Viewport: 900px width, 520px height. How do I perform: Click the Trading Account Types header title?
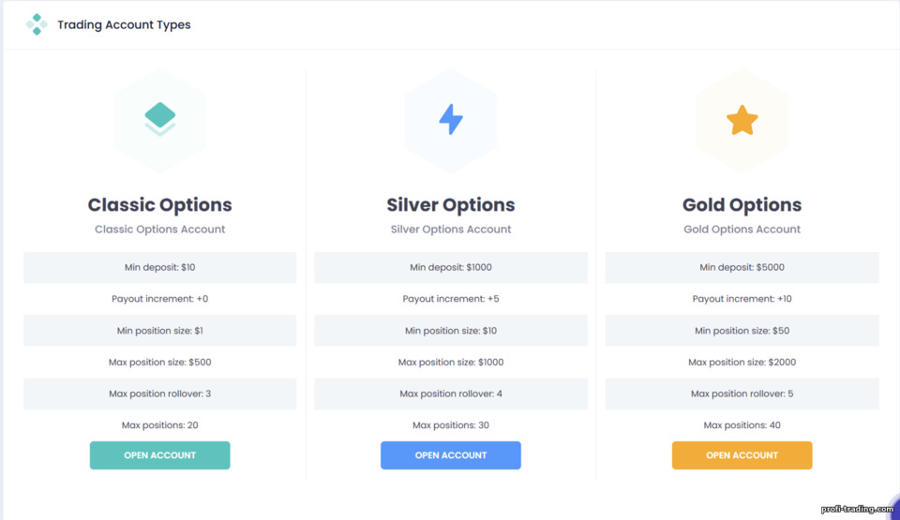click(124, 25)
